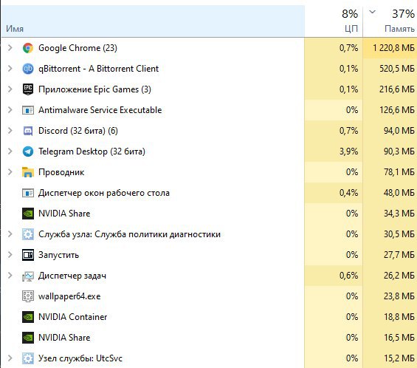Click Chrome's 1 220,8 МБ memory cell
The width and height of the screenshot is (417, 368).
point(390,48)
